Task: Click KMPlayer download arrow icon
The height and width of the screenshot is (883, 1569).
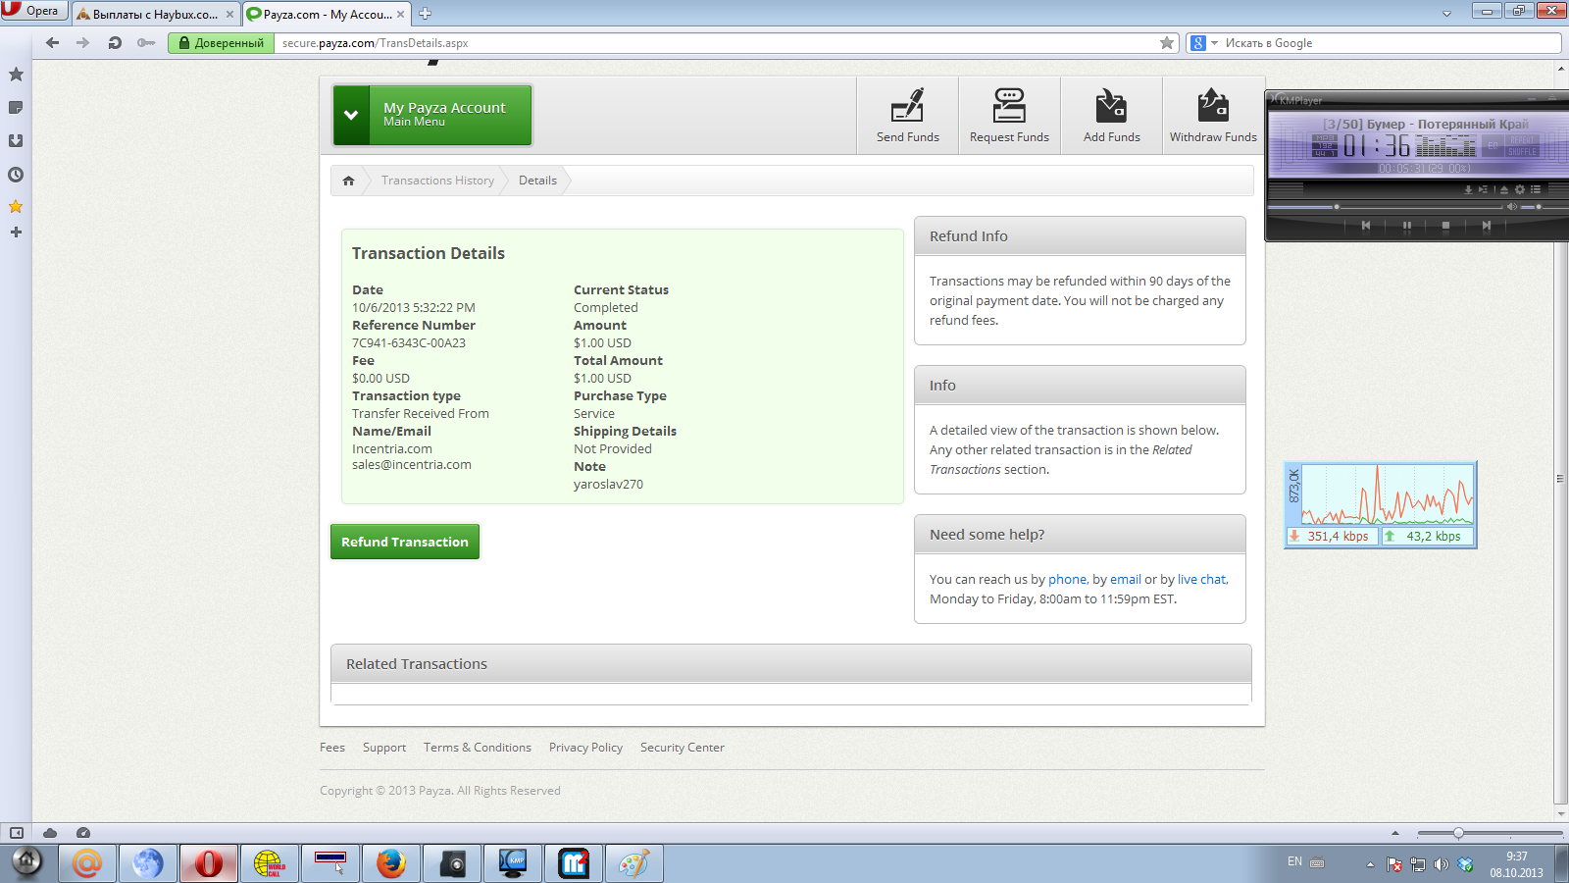Action: pos(1468,190)
